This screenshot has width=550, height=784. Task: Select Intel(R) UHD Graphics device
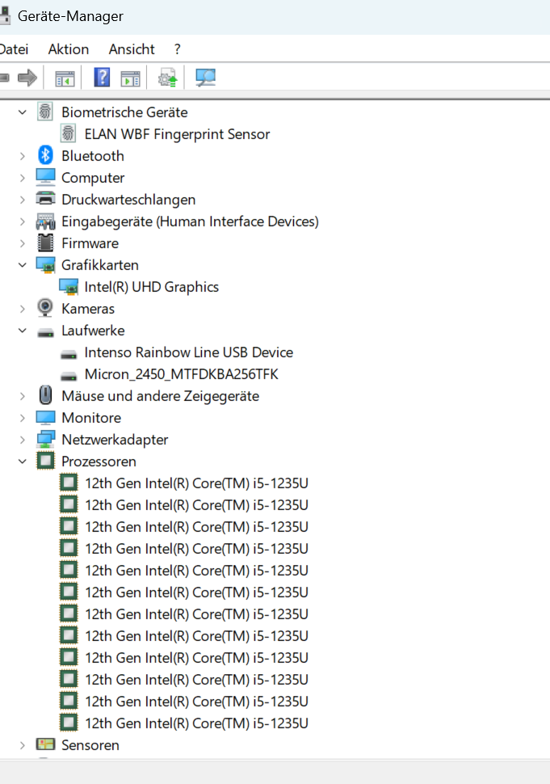pyautogui.click(x=152, y=287)
